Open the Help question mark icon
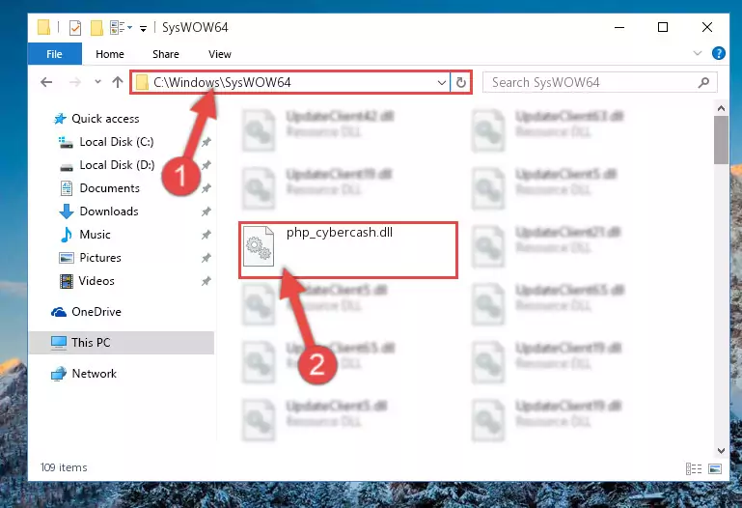Screen dimensions: 742x508 pos(718,53)
